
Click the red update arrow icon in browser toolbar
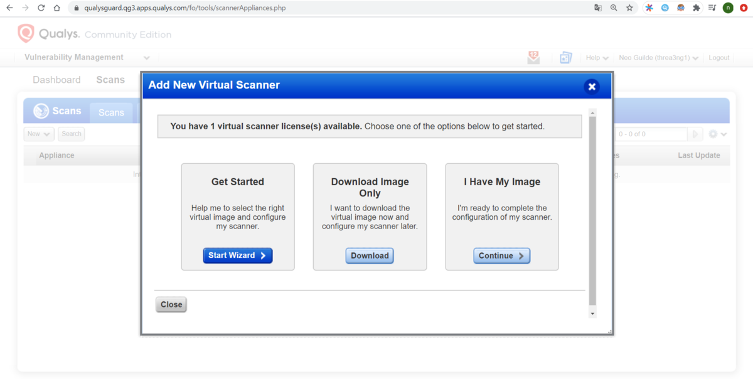(744, 8)
